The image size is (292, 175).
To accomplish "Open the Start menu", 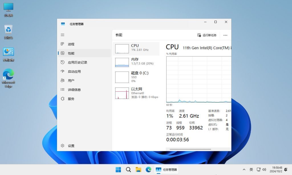I will click(x=118, y=169).
